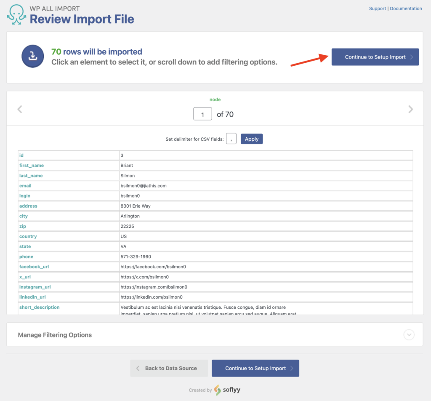
Task: Open the Support link
Action: coord(377,8)
